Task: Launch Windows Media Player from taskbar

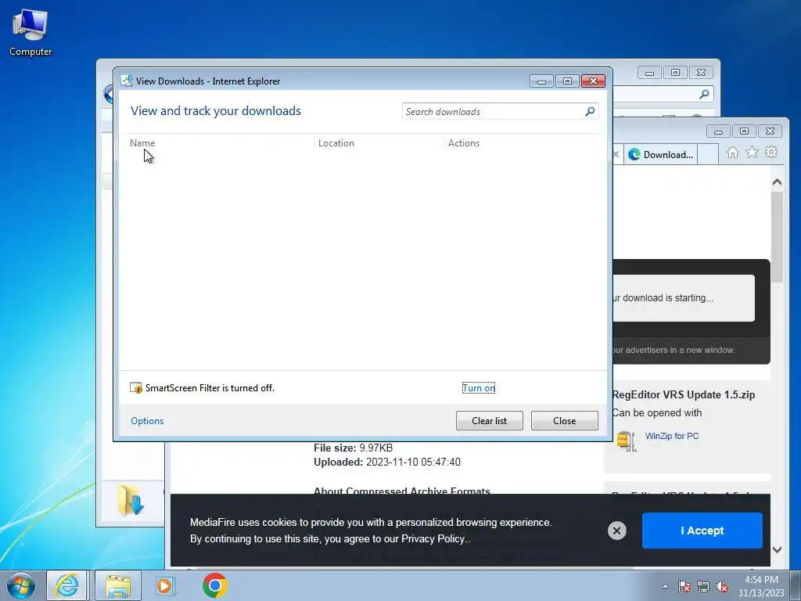Action: coord(165,585)
